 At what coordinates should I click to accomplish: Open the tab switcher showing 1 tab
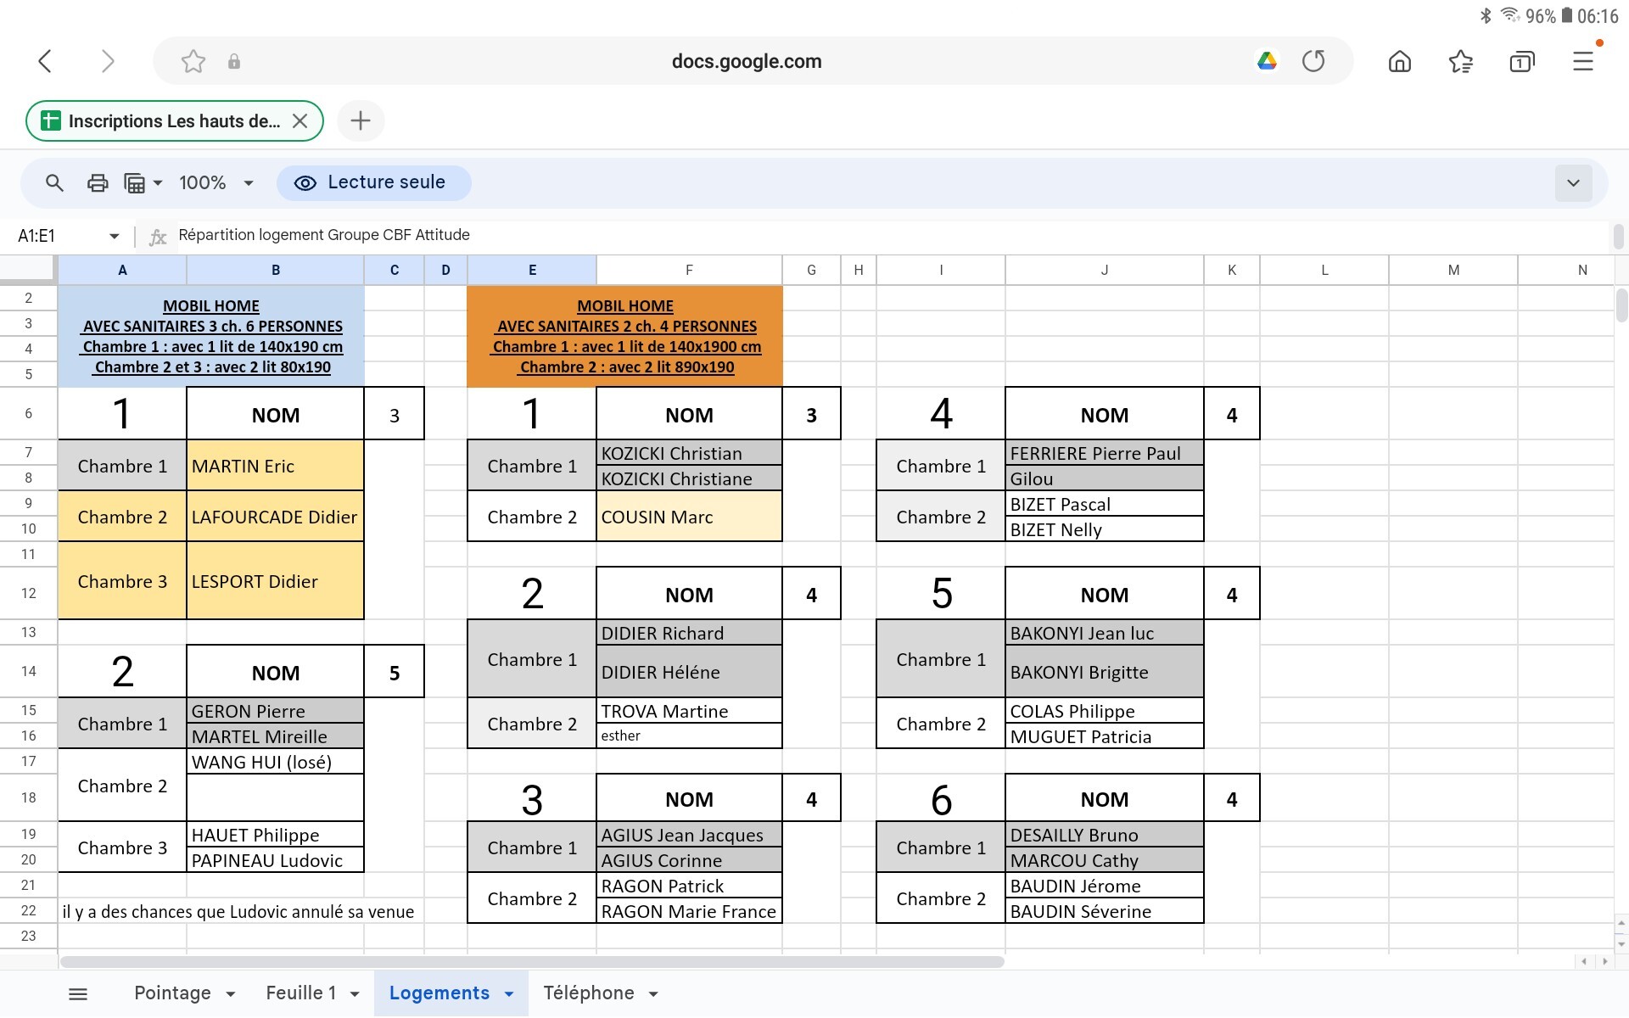click(x=1522, y=61)
